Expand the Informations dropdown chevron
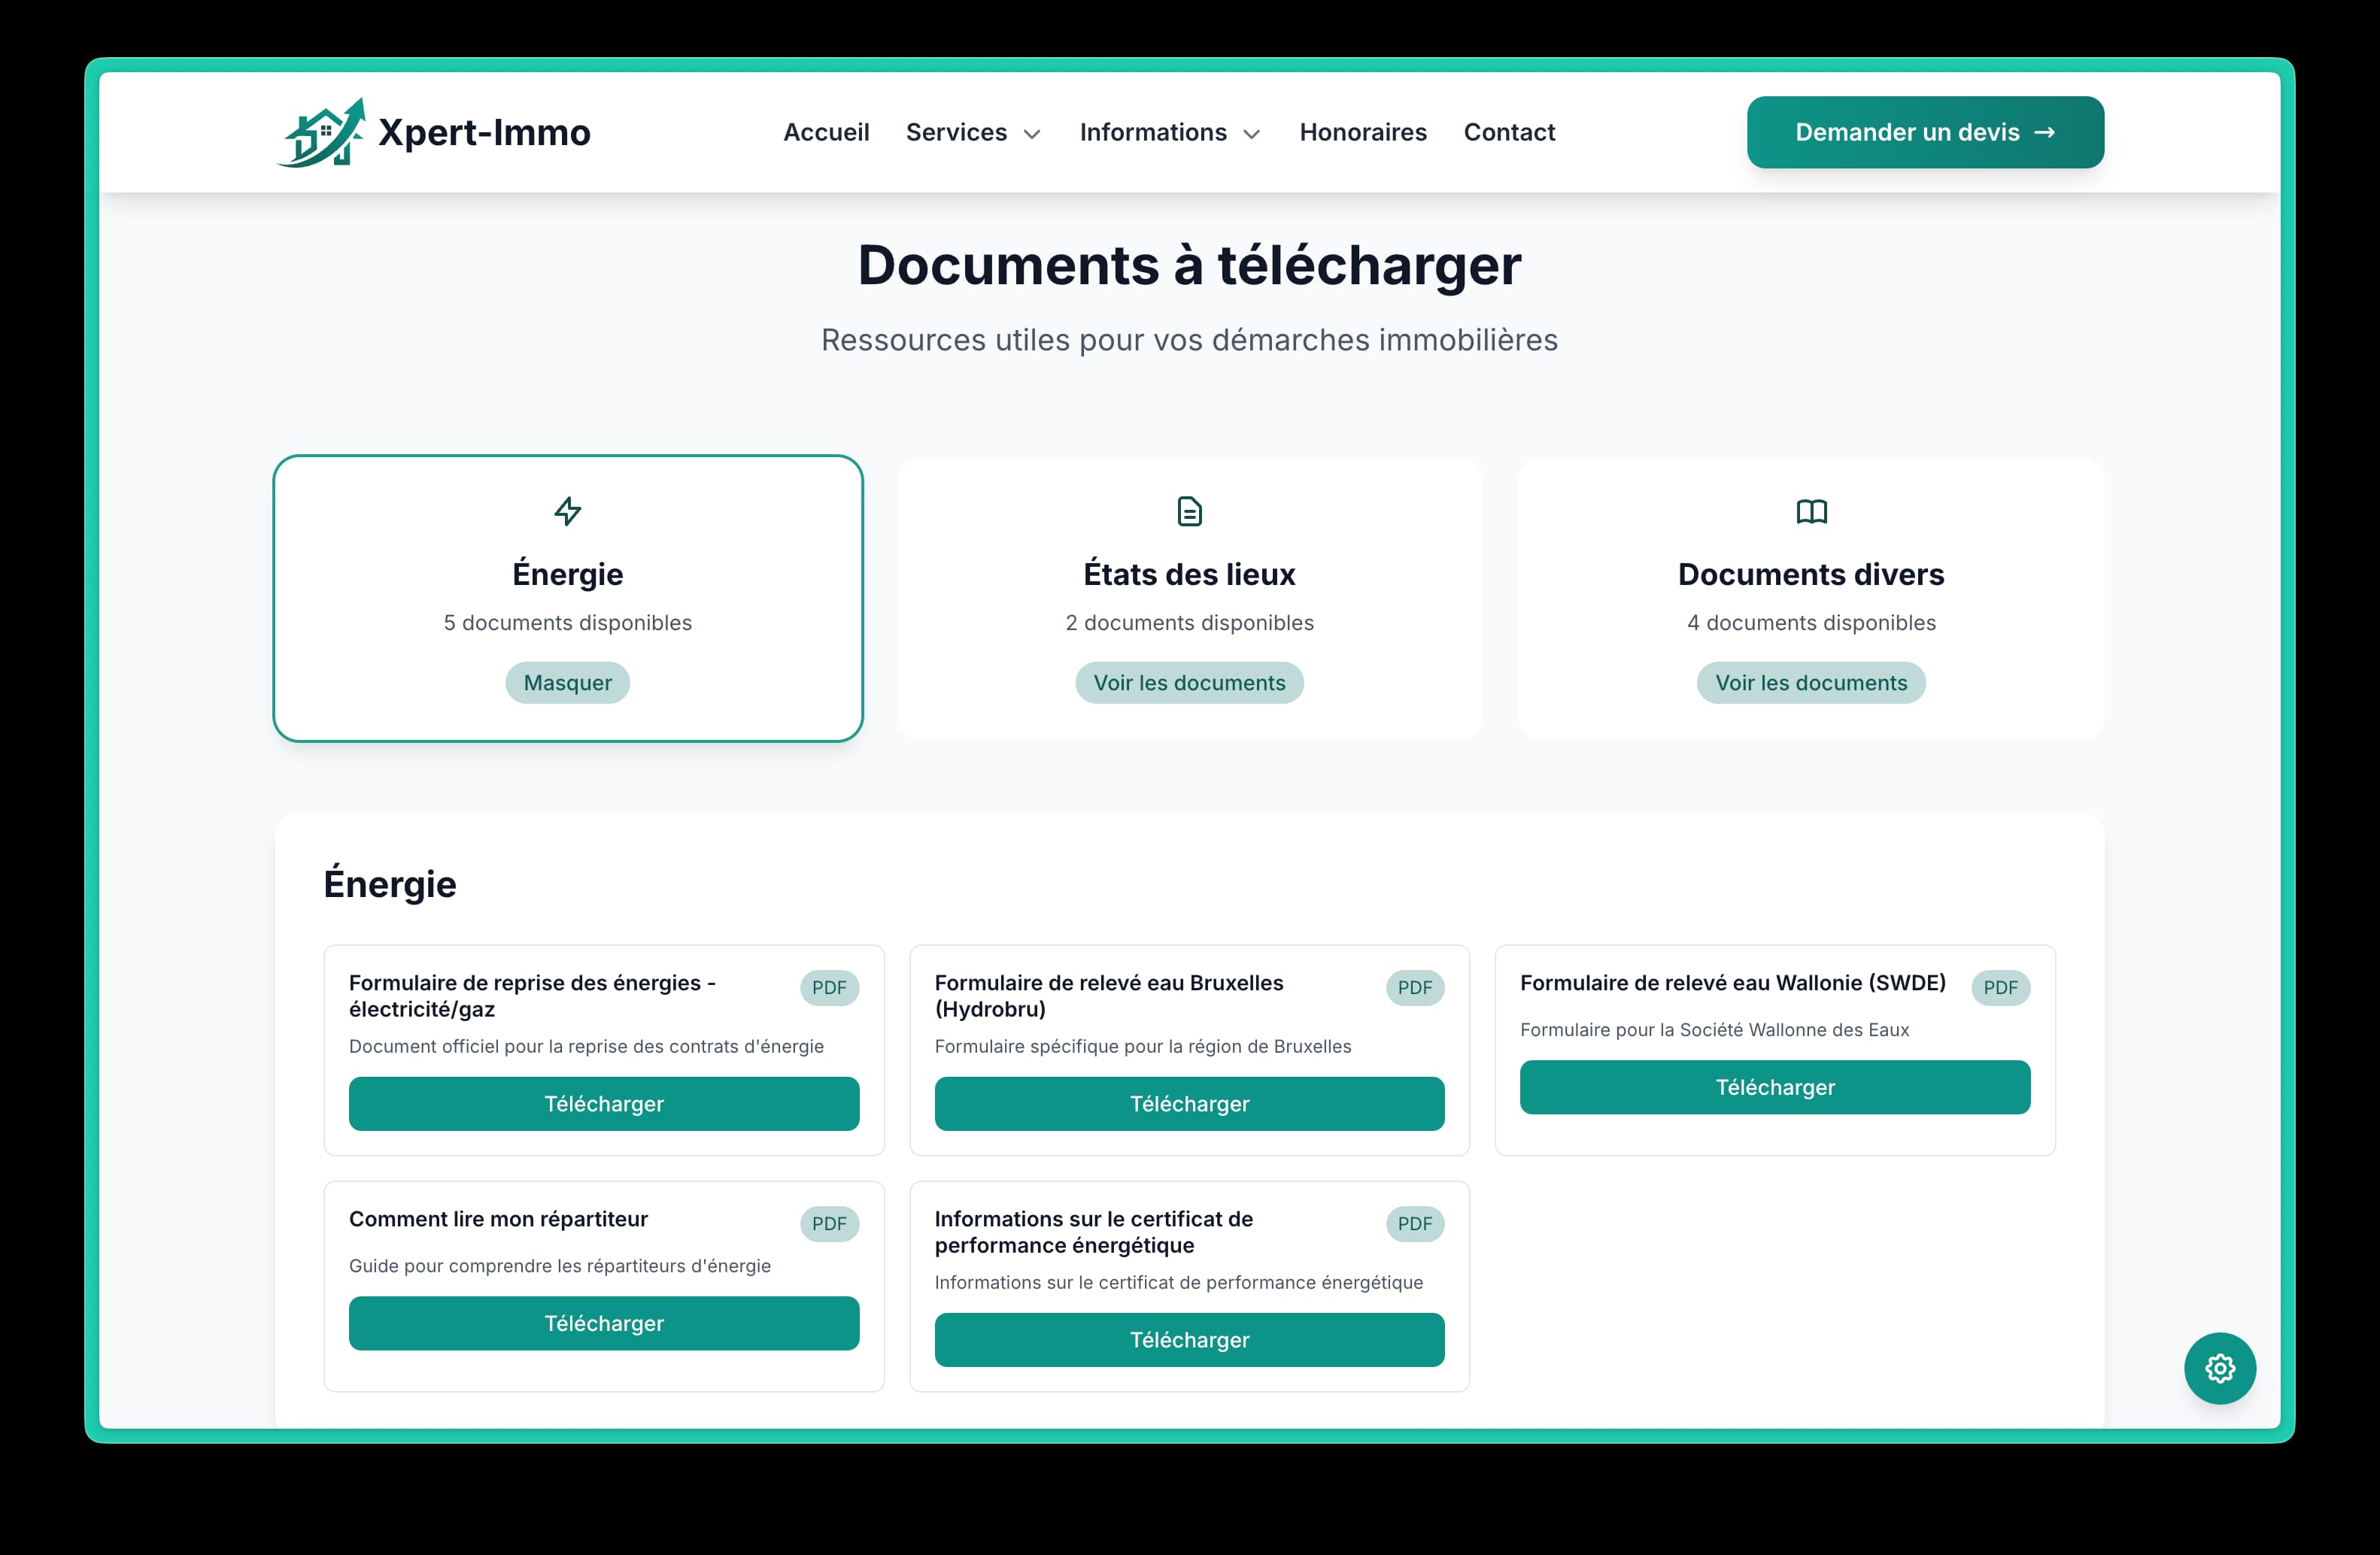The width and height of the screenshot is (2380, 1555). click(1251, 134)
